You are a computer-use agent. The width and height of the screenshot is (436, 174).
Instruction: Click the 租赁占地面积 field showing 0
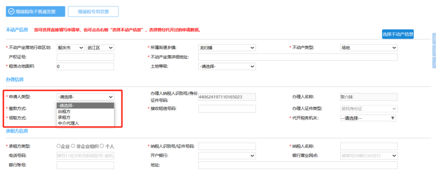(85, 66)
